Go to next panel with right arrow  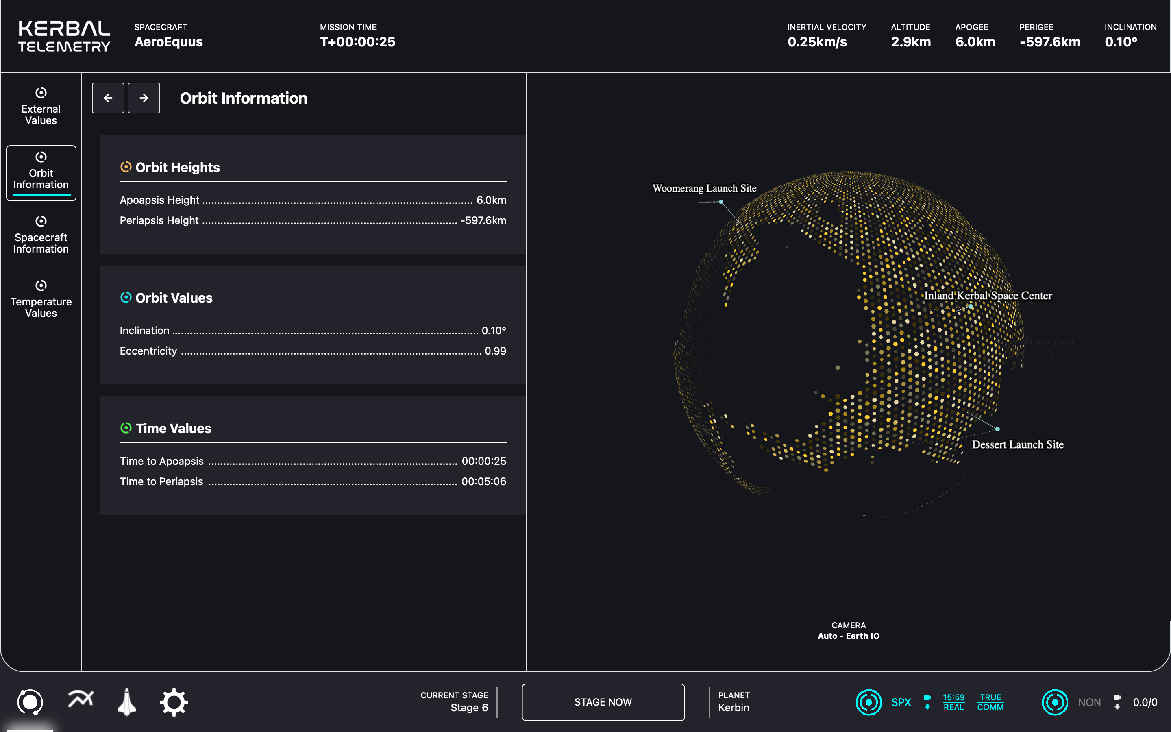[144, 98]
